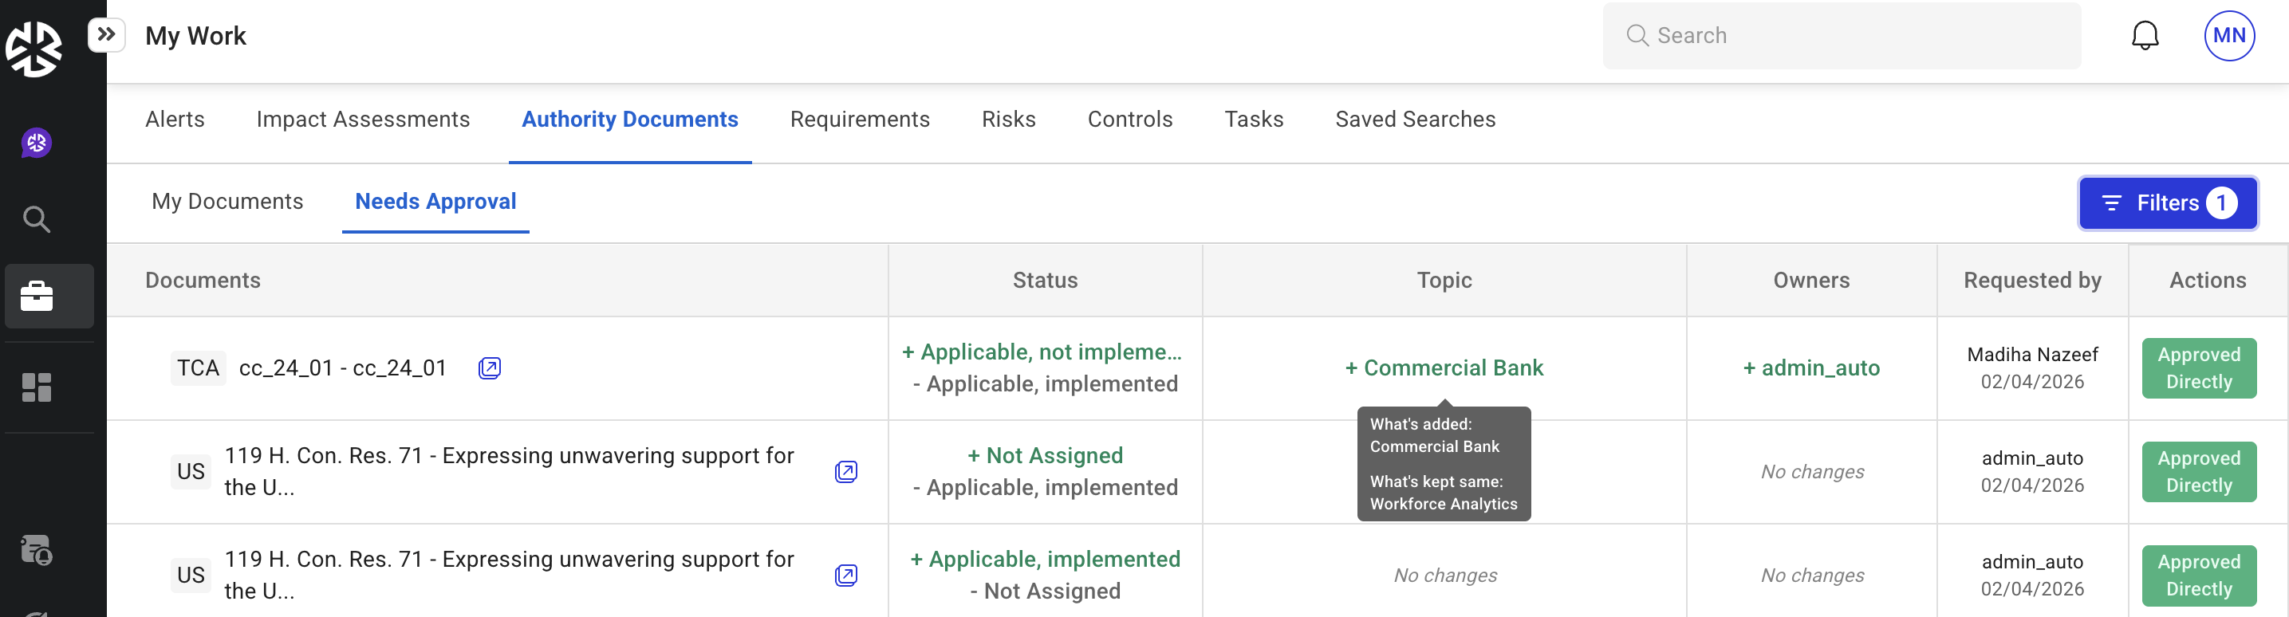
Task: Click Approved Directly for Madiha Nazeef row
Action: 2199,368
